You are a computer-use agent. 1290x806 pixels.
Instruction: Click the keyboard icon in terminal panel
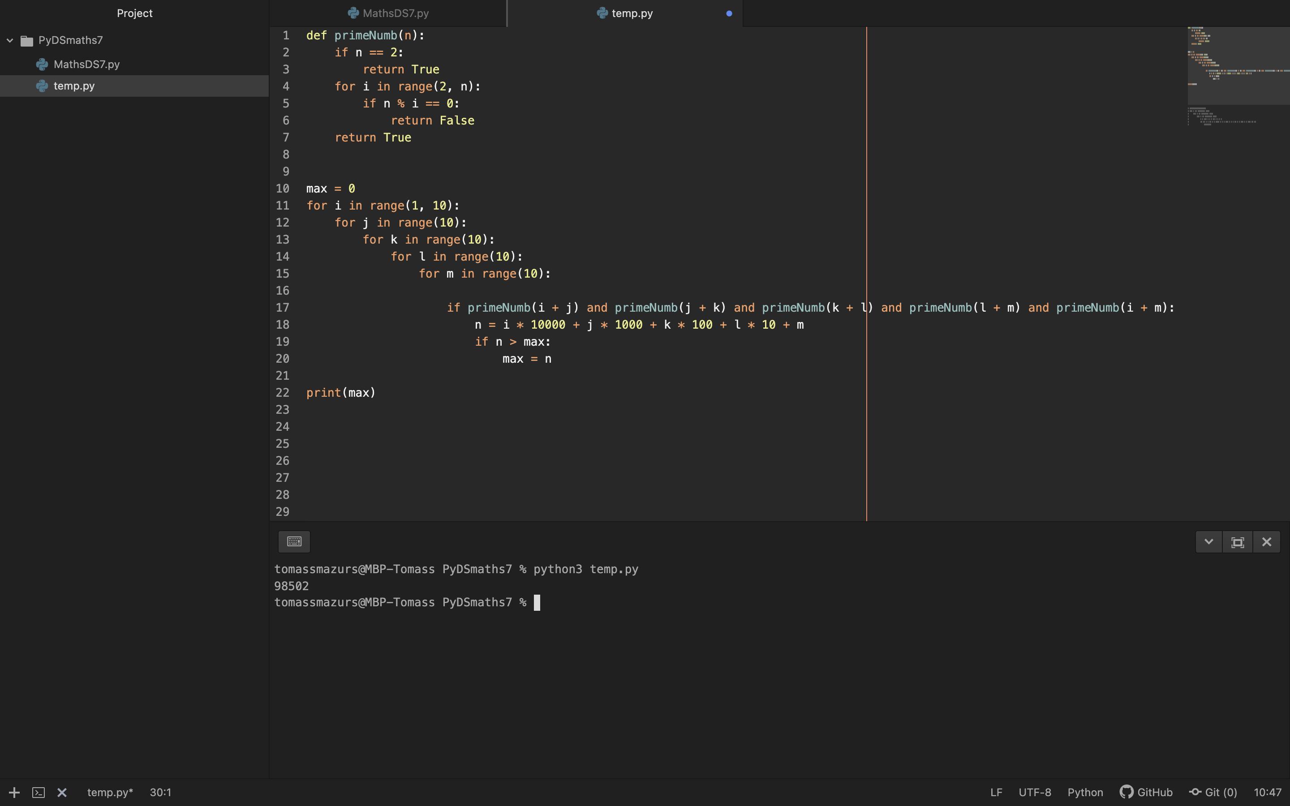click(x=294, y=542)
